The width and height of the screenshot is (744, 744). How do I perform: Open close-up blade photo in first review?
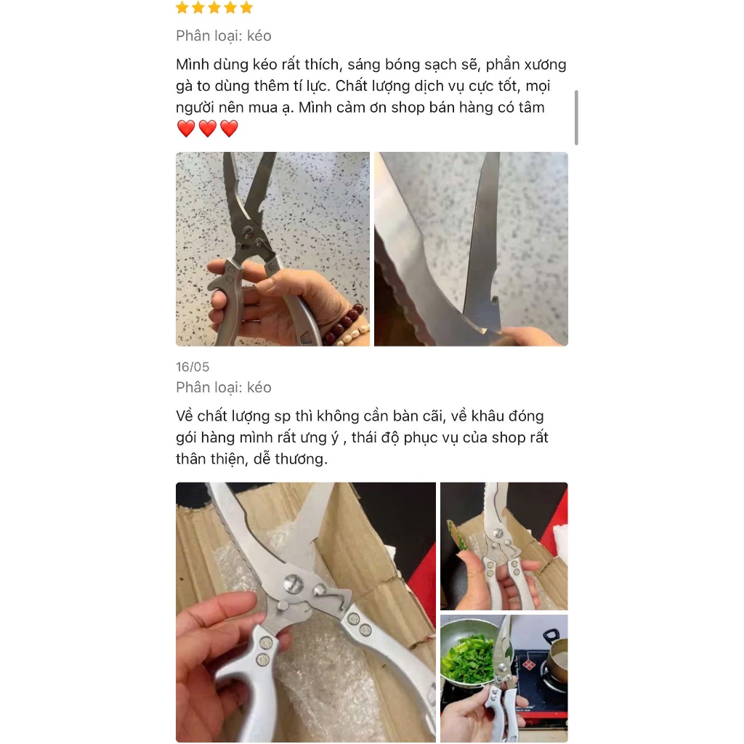point(471,248)
